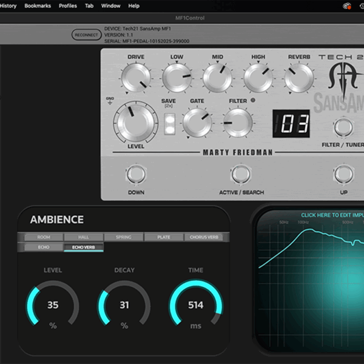The height and width of the screenshot is (364, 364).
Task: Click the FILTER knob
Action: click(x=237, y=123)
